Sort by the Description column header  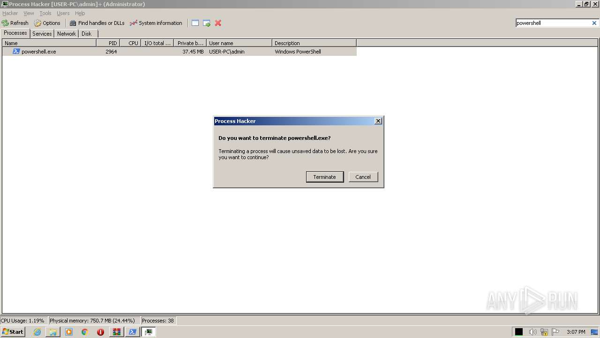(314, 43)
